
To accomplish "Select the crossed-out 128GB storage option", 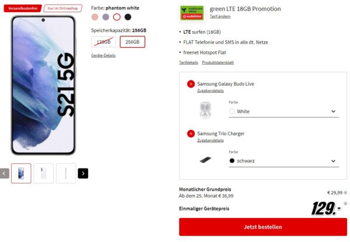I will 104,42.
